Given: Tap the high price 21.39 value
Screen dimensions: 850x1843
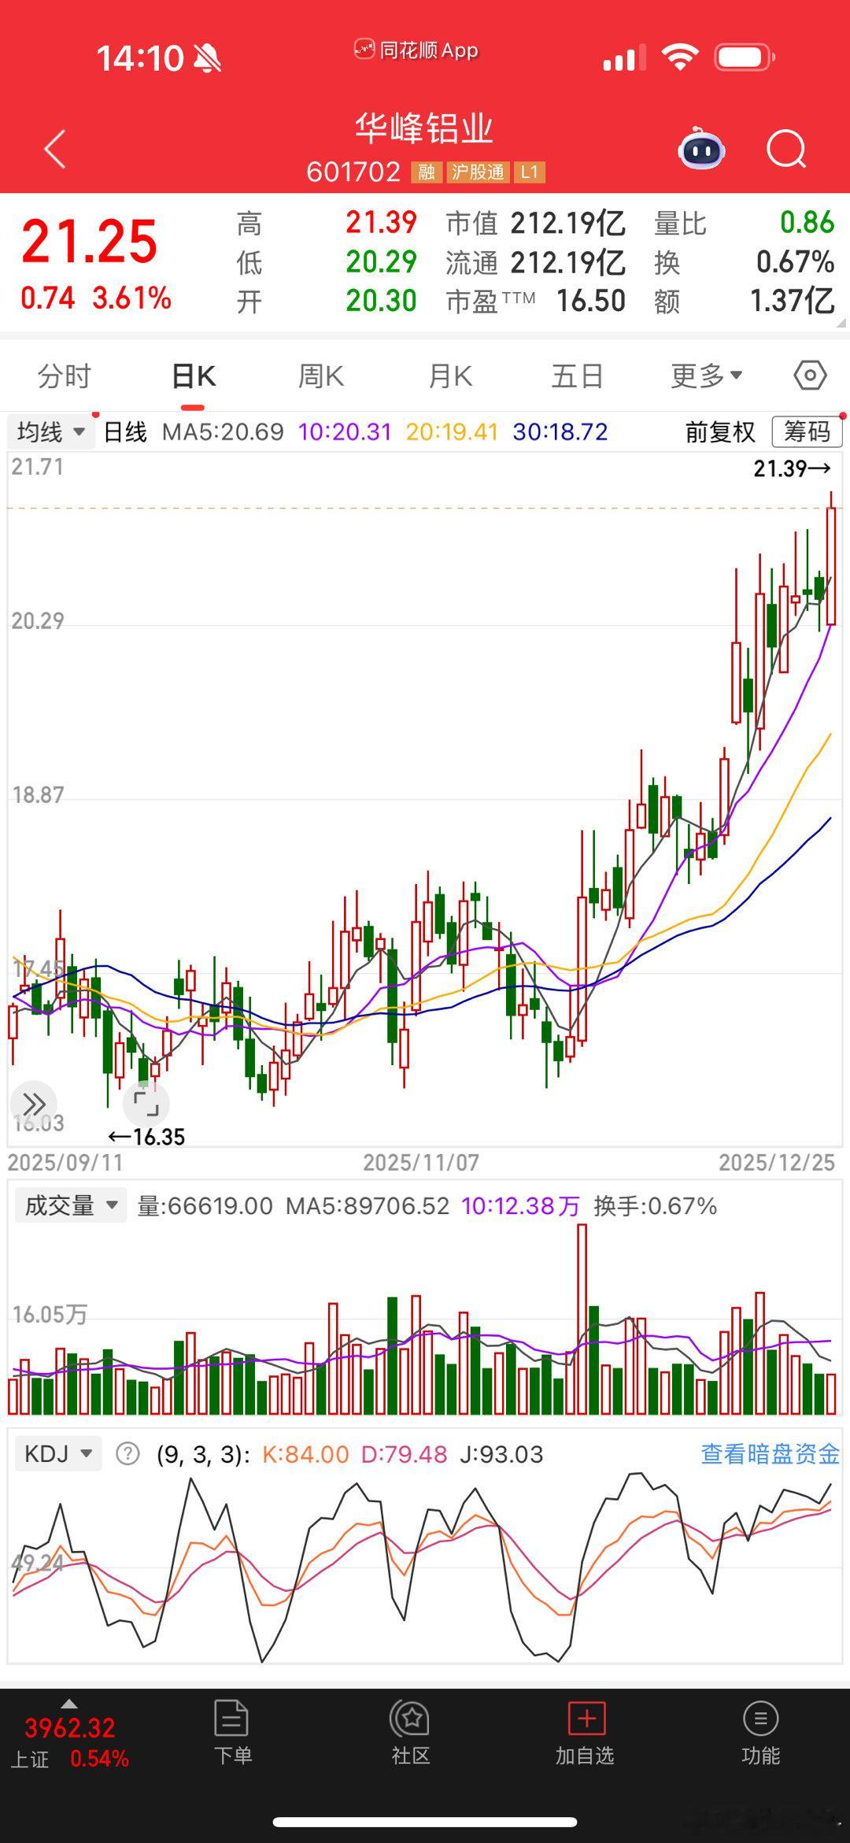Looking at the screenshot, I should 381,223.
